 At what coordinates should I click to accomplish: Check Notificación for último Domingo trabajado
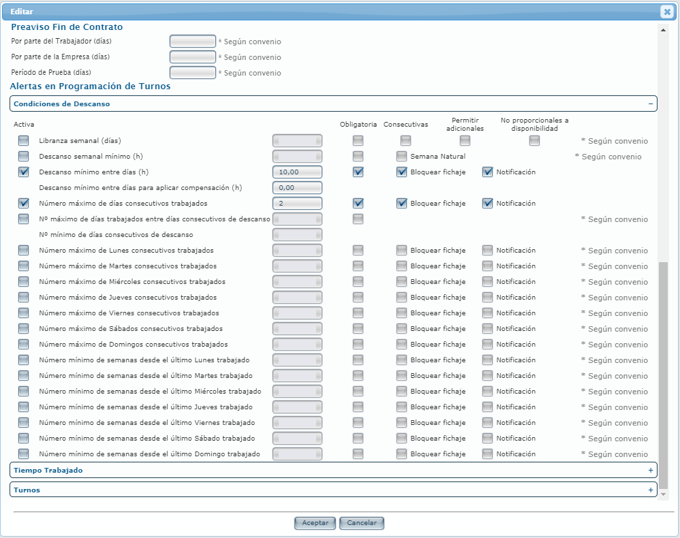click(x=487, y=454)
